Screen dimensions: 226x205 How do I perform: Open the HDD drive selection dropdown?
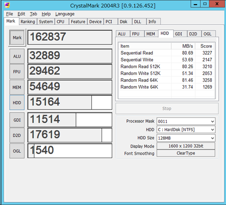(x=186, y=130)
